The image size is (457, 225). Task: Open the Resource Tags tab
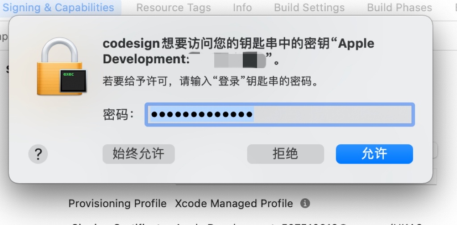point(174,8)
